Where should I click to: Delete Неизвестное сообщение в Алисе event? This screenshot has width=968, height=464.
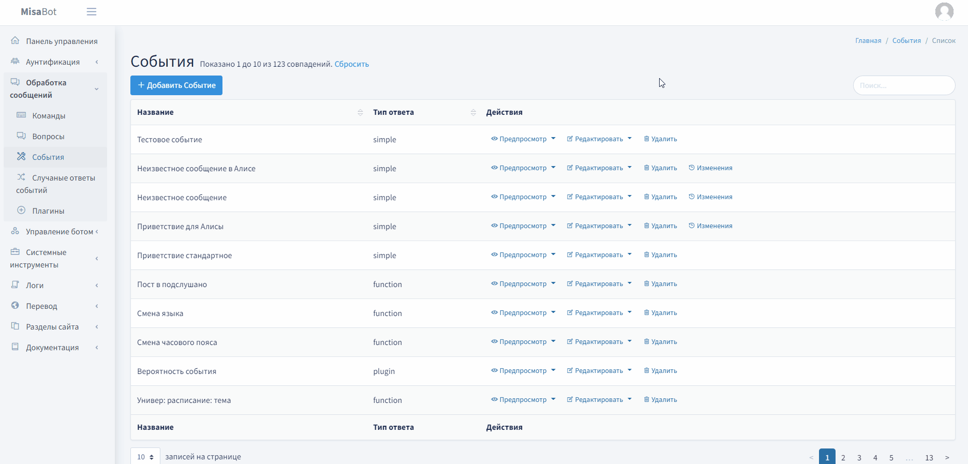click(660, 168)
